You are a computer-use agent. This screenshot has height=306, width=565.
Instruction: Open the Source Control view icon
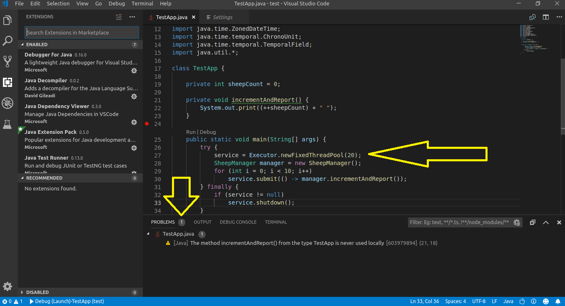tap(7, 62)
